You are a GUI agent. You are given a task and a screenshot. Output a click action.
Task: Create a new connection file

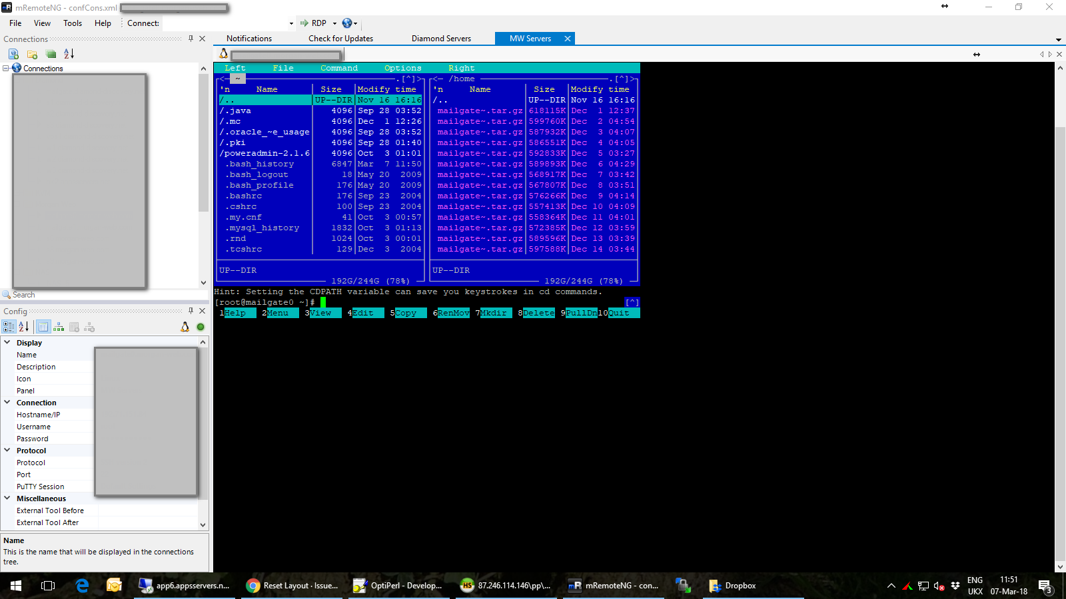coord(13,53)
